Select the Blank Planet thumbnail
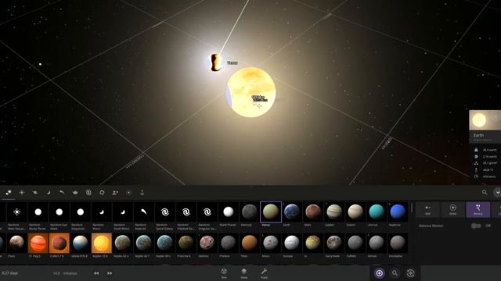This screenshot has width=501, height=281. point(228,212)
